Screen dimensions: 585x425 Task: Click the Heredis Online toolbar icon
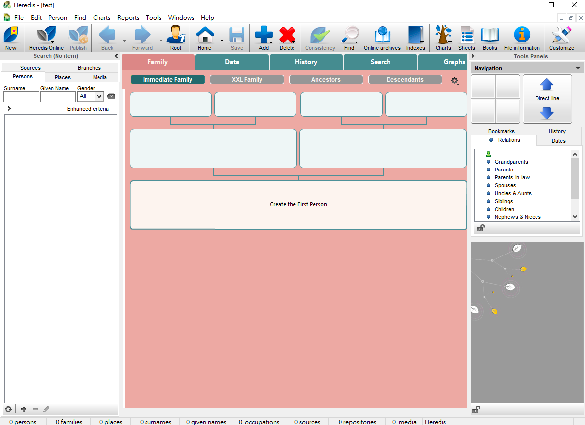(x=46, y=36)
